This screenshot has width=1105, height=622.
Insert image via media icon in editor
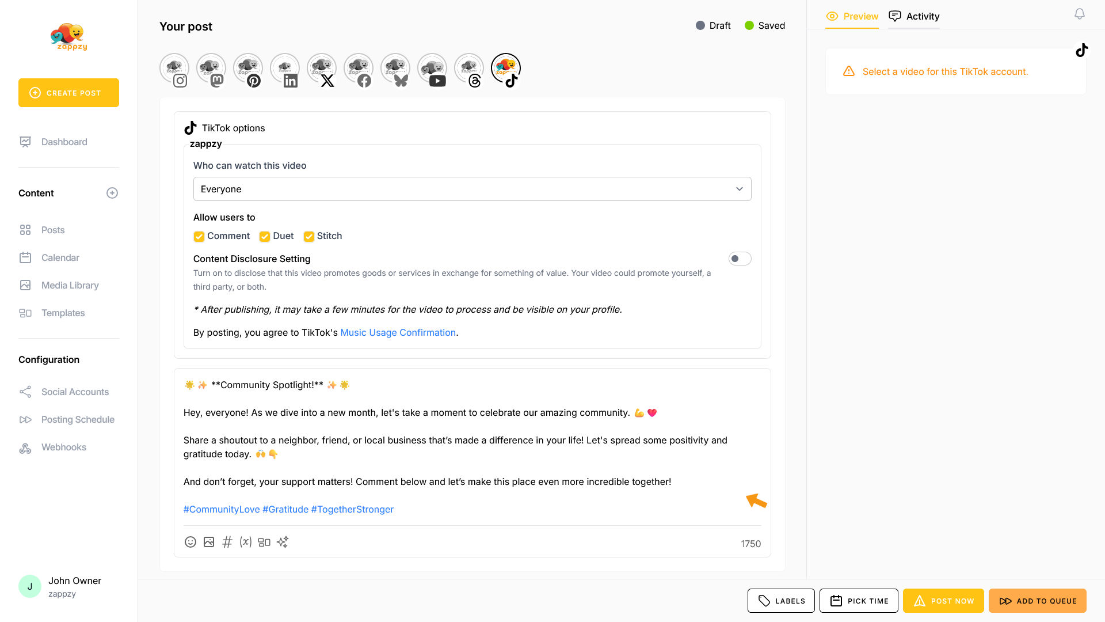209,542
